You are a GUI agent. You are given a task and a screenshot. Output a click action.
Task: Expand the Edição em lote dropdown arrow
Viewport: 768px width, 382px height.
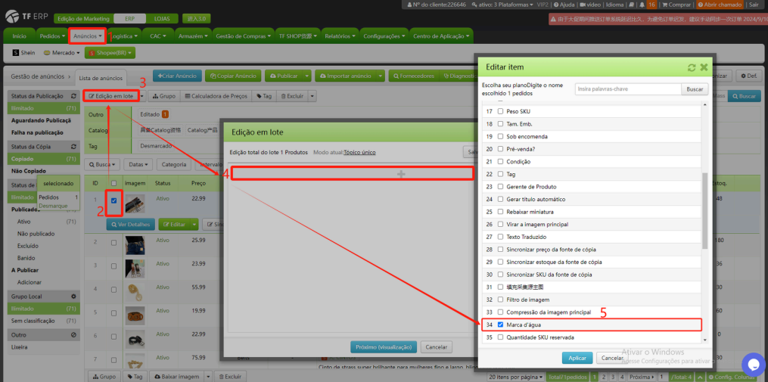pyautogui.click(x=141, y=96)
